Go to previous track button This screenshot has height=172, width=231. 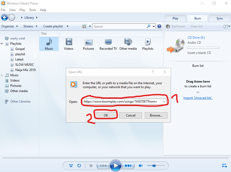[103, 166]
